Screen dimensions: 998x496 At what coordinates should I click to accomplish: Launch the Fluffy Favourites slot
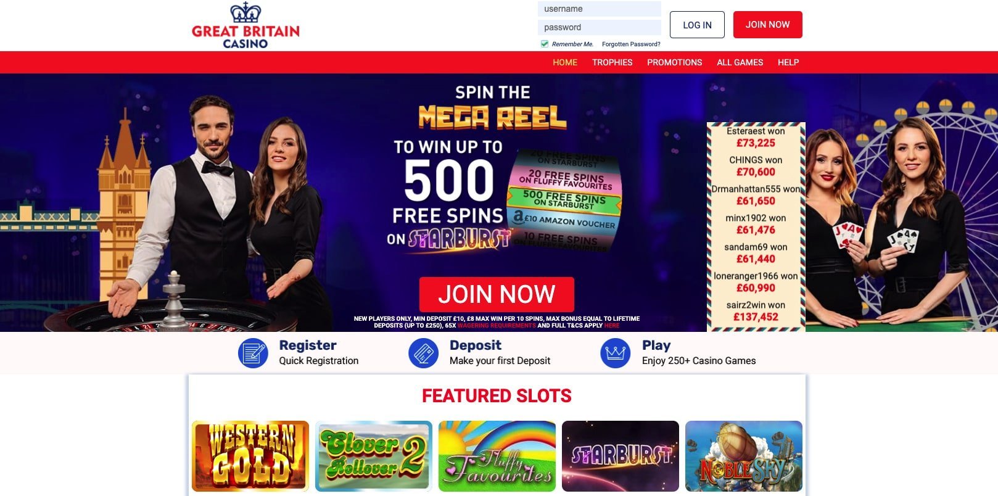click(x=497, y=457)
